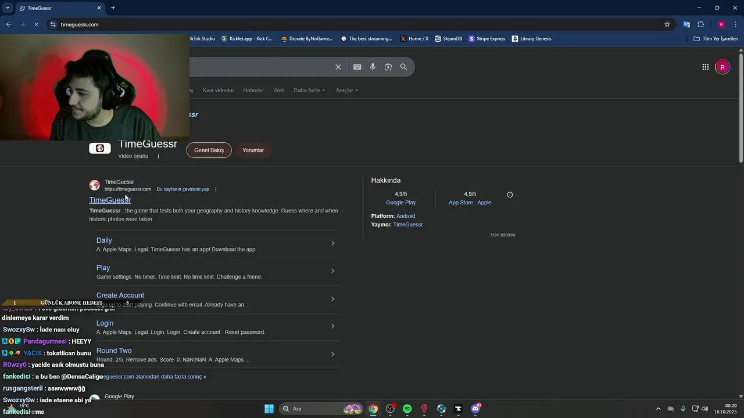Image resolution: width=744 pixels, height=418 pixels.
Task: Expand the Daha fazla filter dropdown
Action: click(309, 90)
